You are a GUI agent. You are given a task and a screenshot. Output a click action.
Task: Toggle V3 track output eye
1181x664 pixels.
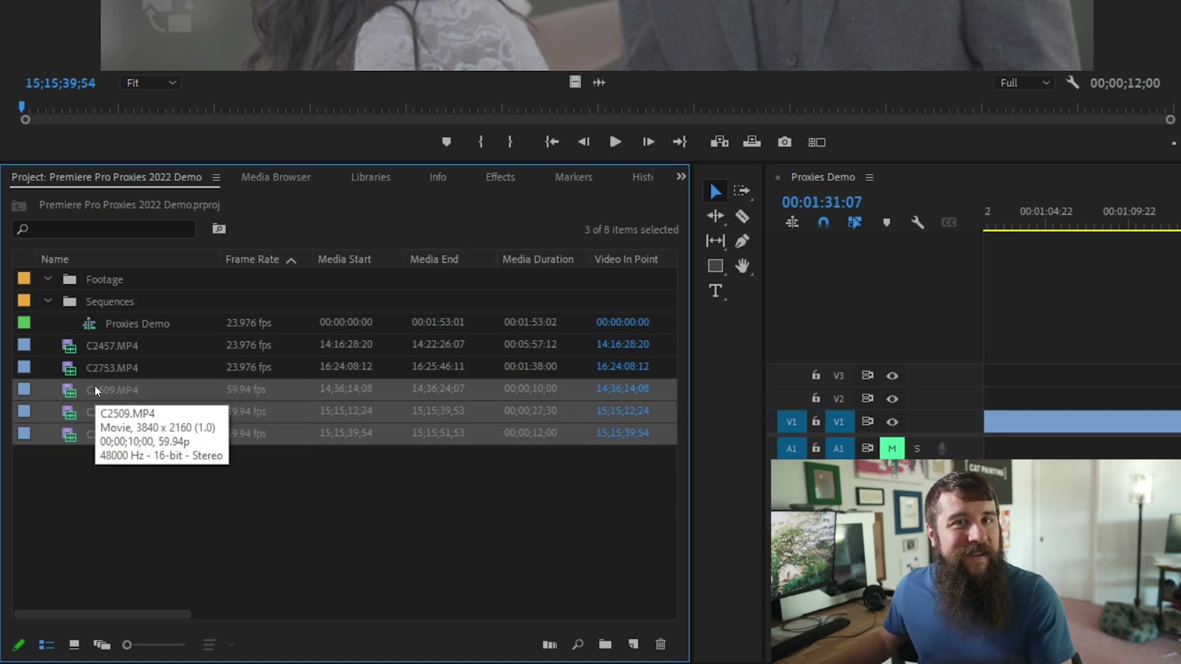click(892, 376)
